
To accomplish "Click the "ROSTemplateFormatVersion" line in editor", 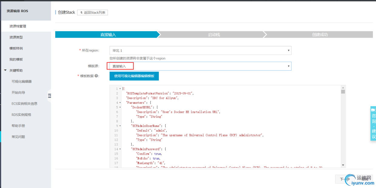I will pos(160,93).
